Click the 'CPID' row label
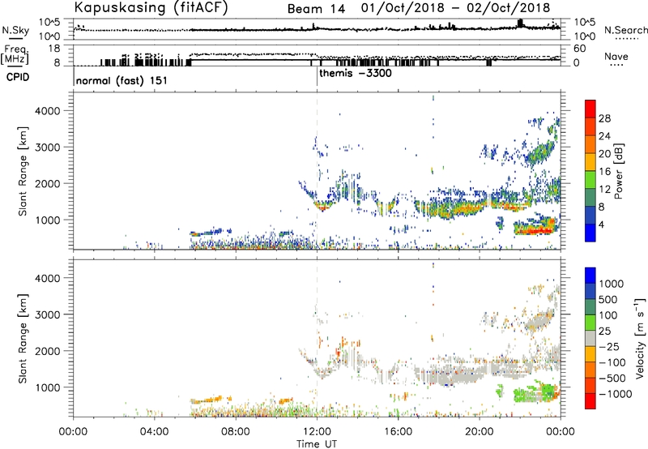Image resolution: width=648 pixels, height=449 pixels. pos(18,77)
